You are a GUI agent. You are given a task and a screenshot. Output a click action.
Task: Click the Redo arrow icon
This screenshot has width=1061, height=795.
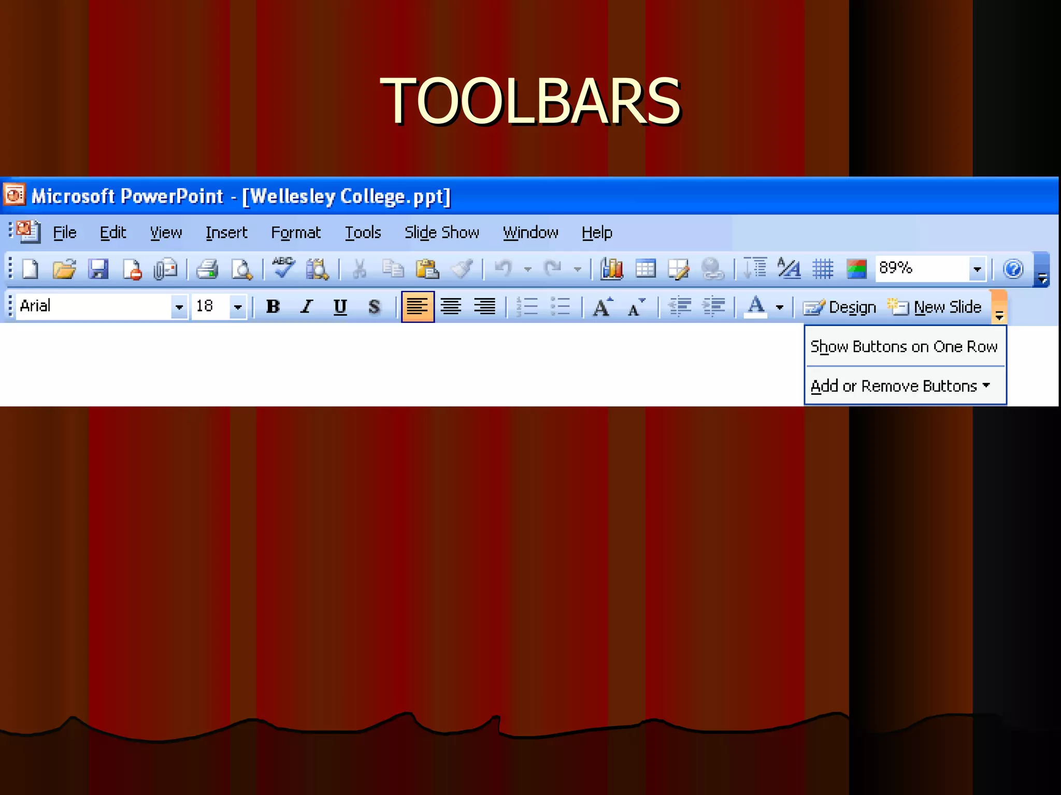pos(553,269)
